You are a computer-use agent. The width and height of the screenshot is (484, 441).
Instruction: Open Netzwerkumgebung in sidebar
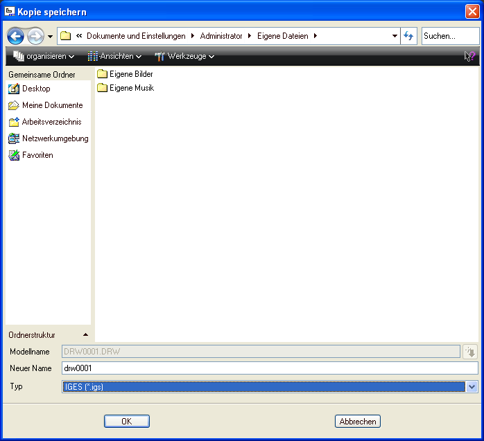click(x=55, y=138)
